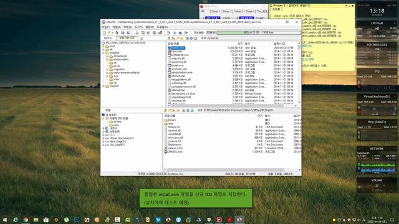Open the recent-files arrow beside Open icon
The width and height of the screenshot is (399, 224).
tap(112, 33)
